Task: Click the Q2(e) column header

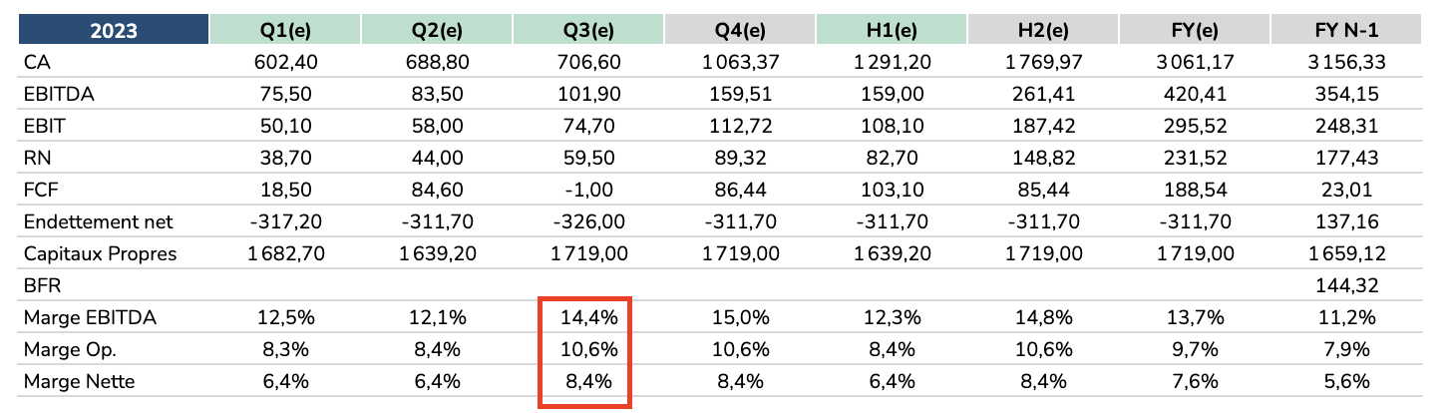Action: click(x=436, y=31)
